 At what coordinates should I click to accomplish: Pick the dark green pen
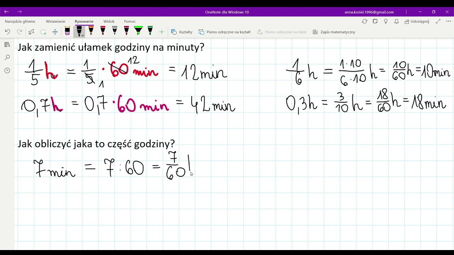coord(150,31)
